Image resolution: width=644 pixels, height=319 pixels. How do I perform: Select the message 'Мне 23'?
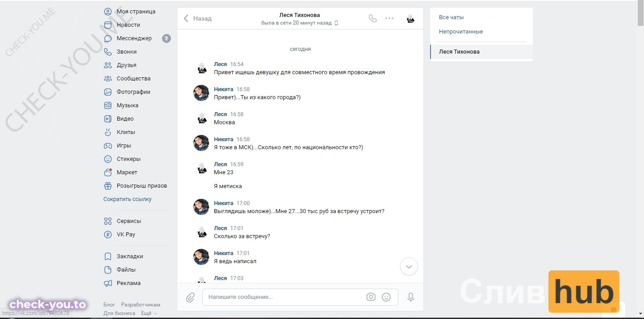point(224,172)
